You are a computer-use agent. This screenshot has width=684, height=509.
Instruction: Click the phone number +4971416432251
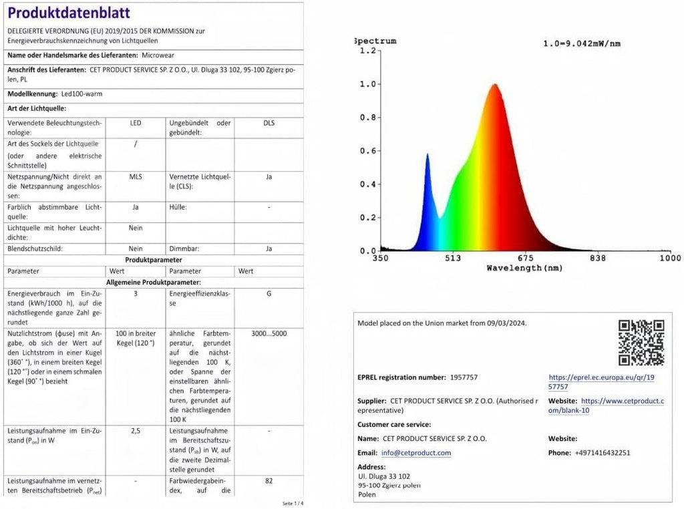coord(603,453)
